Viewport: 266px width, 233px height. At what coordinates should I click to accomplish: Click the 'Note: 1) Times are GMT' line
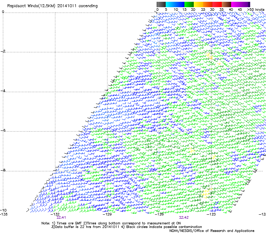click(x=111, y=223)
